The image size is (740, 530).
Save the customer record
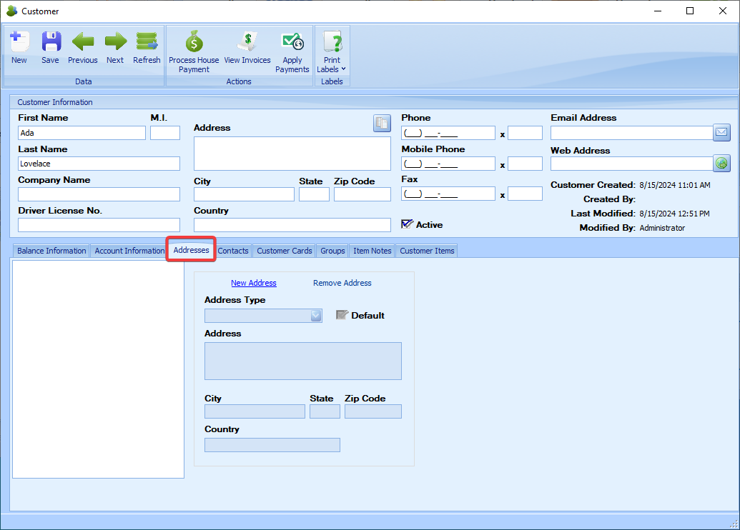50,43
